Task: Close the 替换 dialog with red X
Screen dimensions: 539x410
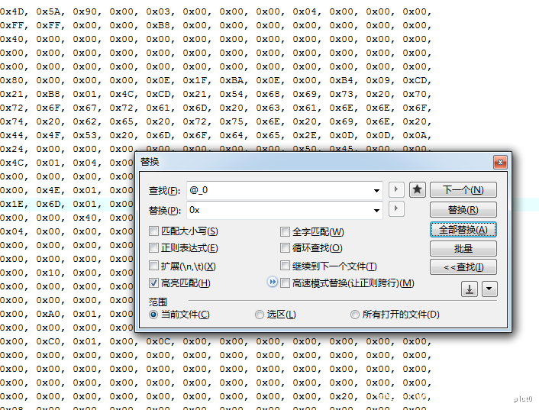Action: coord(499,162)
